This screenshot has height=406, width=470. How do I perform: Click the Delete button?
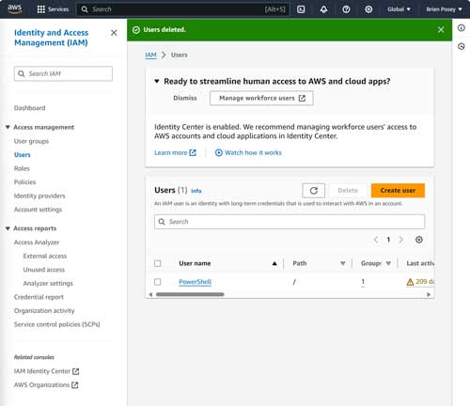(348, 191)
